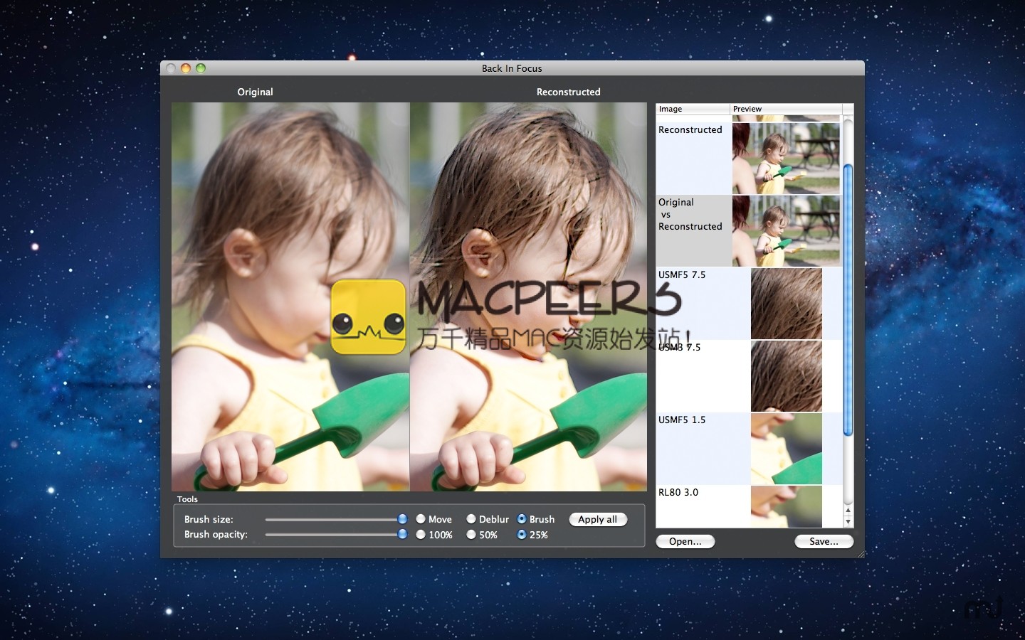Image resolution: width=1025 pixels, height=640 pixels.
Task: Select the Move tool radio button
Action: point(421,519)
